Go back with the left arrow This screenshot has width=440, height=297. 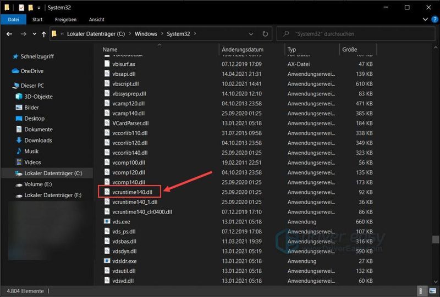coord(9,34)
